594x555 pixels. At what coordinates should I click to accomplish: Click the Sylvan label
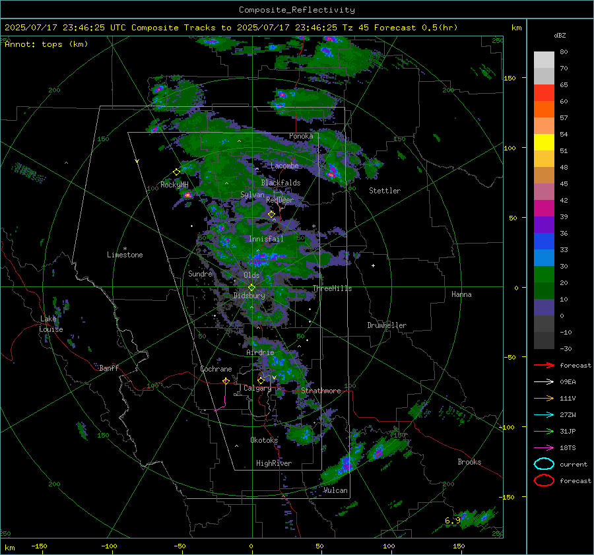[252, 195]
